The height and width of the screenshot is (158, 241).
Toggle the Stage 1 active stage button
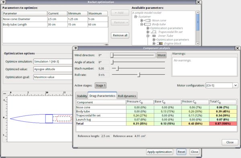(100, 85)
